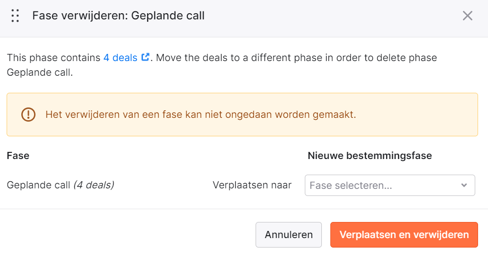Click the orange warning banner message text
This screenshot has height=257, width=488.
pyautogui.click(x=201, y=115)
